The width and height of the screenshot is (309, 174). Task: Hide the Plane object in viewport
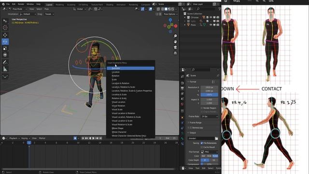pos(211,25)
